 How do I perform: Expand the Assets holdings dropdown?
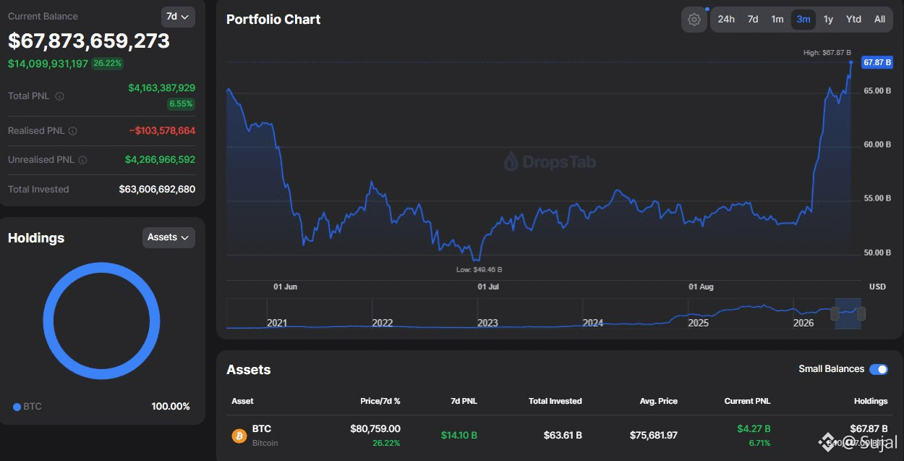[x=169, y=237]
